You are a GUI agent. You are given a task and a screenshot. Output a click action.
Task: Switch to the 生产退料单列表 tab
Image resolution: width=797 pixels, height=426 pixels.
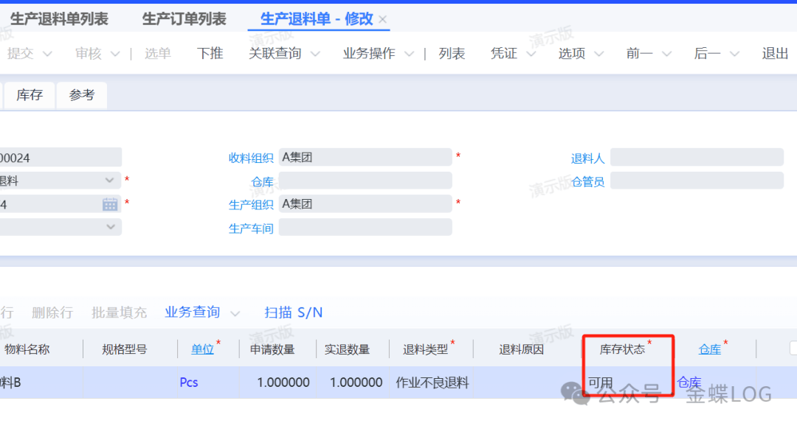click(x=59, y=19)
